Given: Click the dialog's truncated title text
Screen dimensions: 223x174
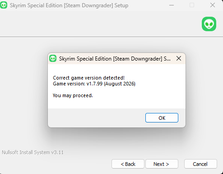Looking at the screenshot, I should click(115, 59).
